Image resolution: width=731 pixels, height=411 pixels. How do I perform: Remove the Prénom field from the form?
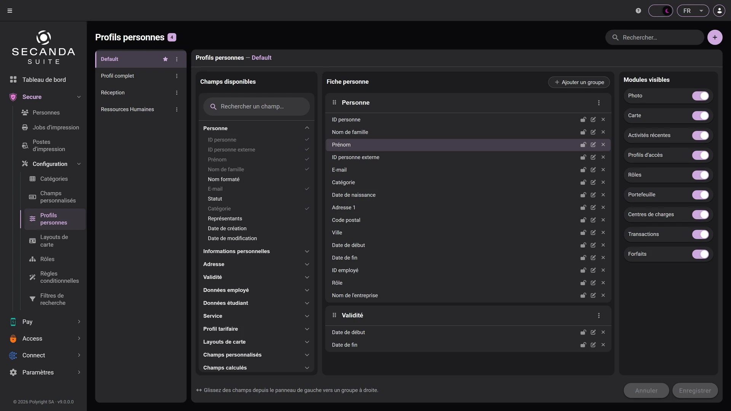click(x=603, y=145)
